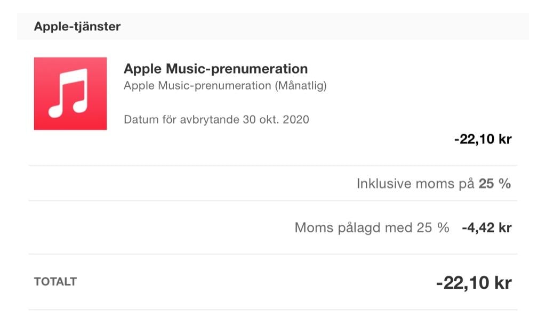Select the large total amount -22,10 kr
Viewport: 546px width, 318px height.
[x=474, y=282]
